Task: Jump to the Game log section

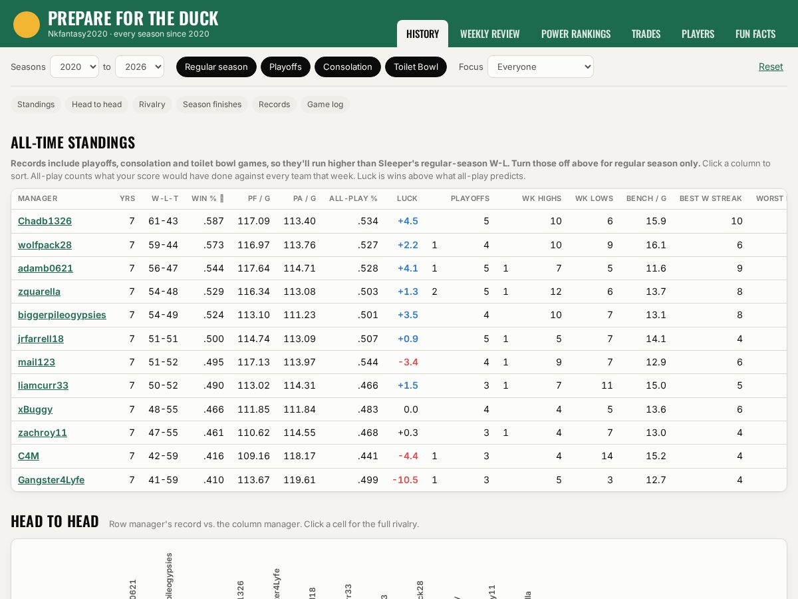Action: [x=325, y=104]
